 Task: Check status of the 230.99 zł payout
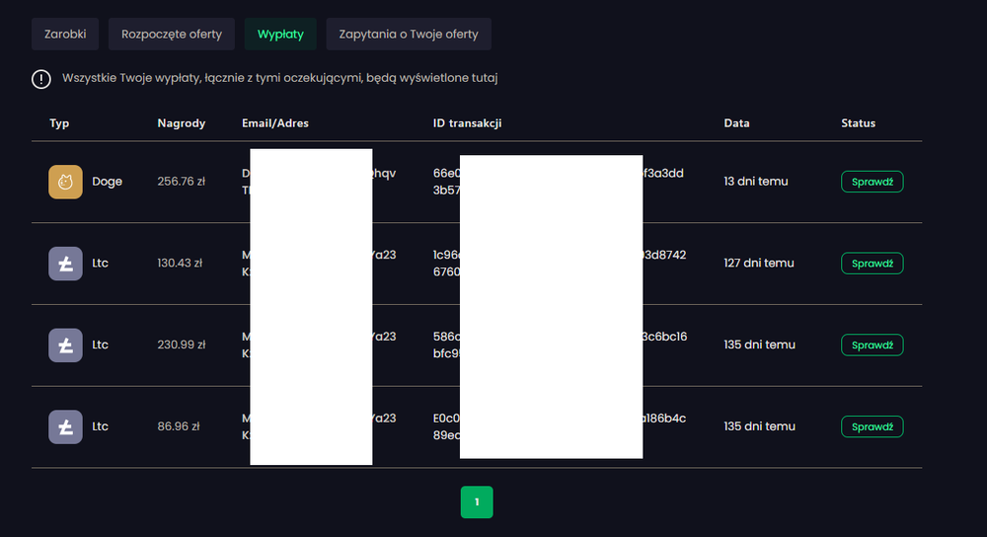click(872, 345)
